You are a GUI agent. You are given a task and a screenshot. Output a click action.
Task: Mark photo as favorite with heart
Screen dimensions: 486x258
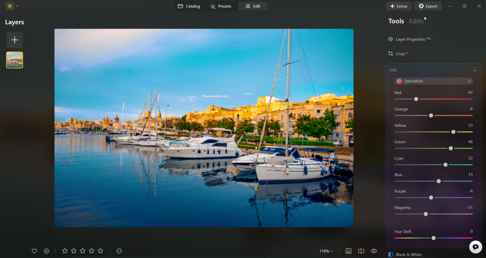(x=34, y=251)
